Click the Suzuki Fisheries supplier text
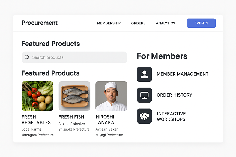 point(72,124)
